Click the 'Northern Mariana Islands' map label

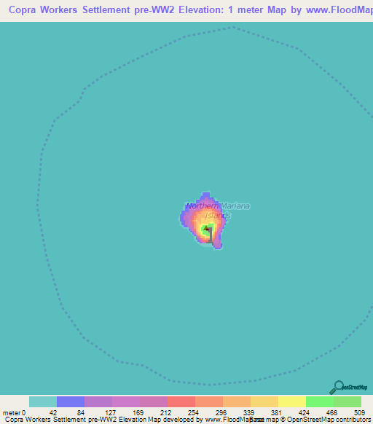pyautogui.click(x=218, y=211)
